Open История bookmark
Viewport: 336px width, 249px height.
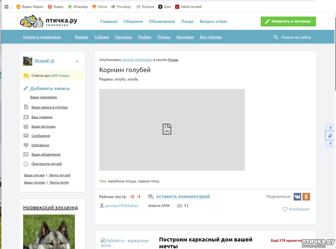point(145,7)
